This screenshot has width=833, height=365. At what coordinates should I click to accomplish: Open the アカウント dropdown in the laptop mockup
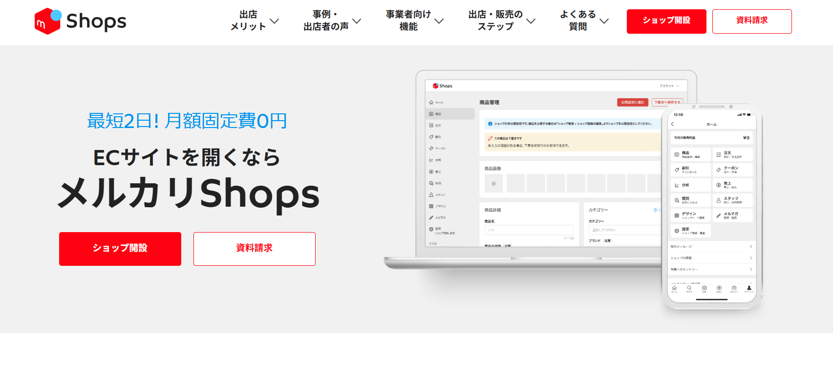(669, 86)
